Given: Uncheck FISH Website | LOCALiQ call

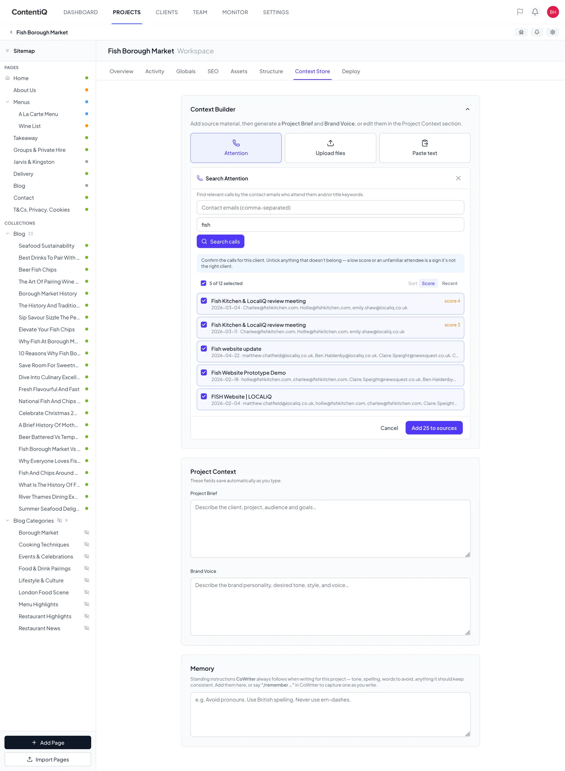Looking at the screenshot, I should (x=204, y=396).
